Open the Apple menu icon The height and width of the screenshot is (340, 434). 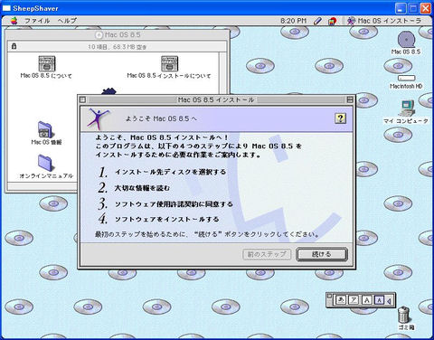coord(14,21)
